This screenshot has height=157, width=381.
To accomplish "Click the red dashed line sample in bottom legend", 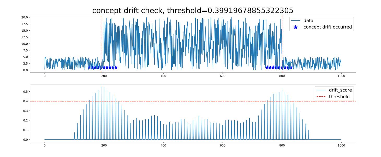I will click(322, 97).
